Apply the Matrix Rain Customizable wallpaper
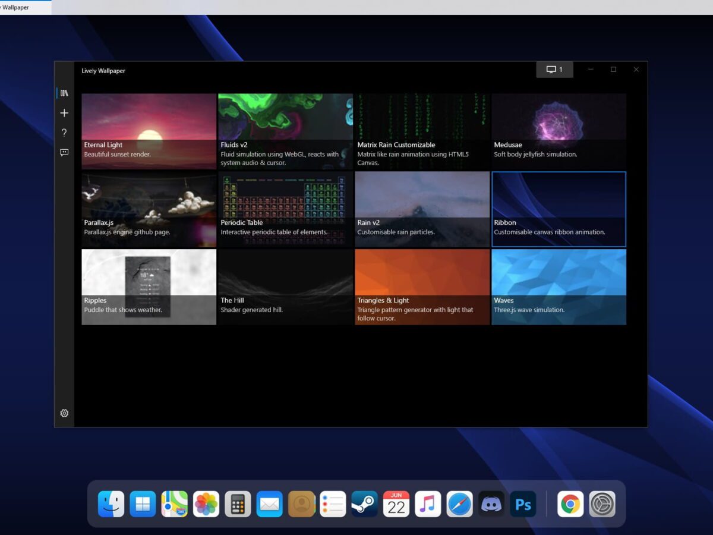 [422, 131]
